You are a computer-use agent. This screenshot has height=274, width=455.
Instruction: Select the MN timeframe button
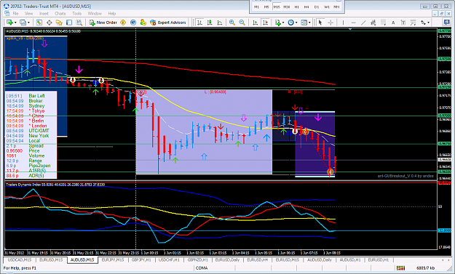point(336,7)
